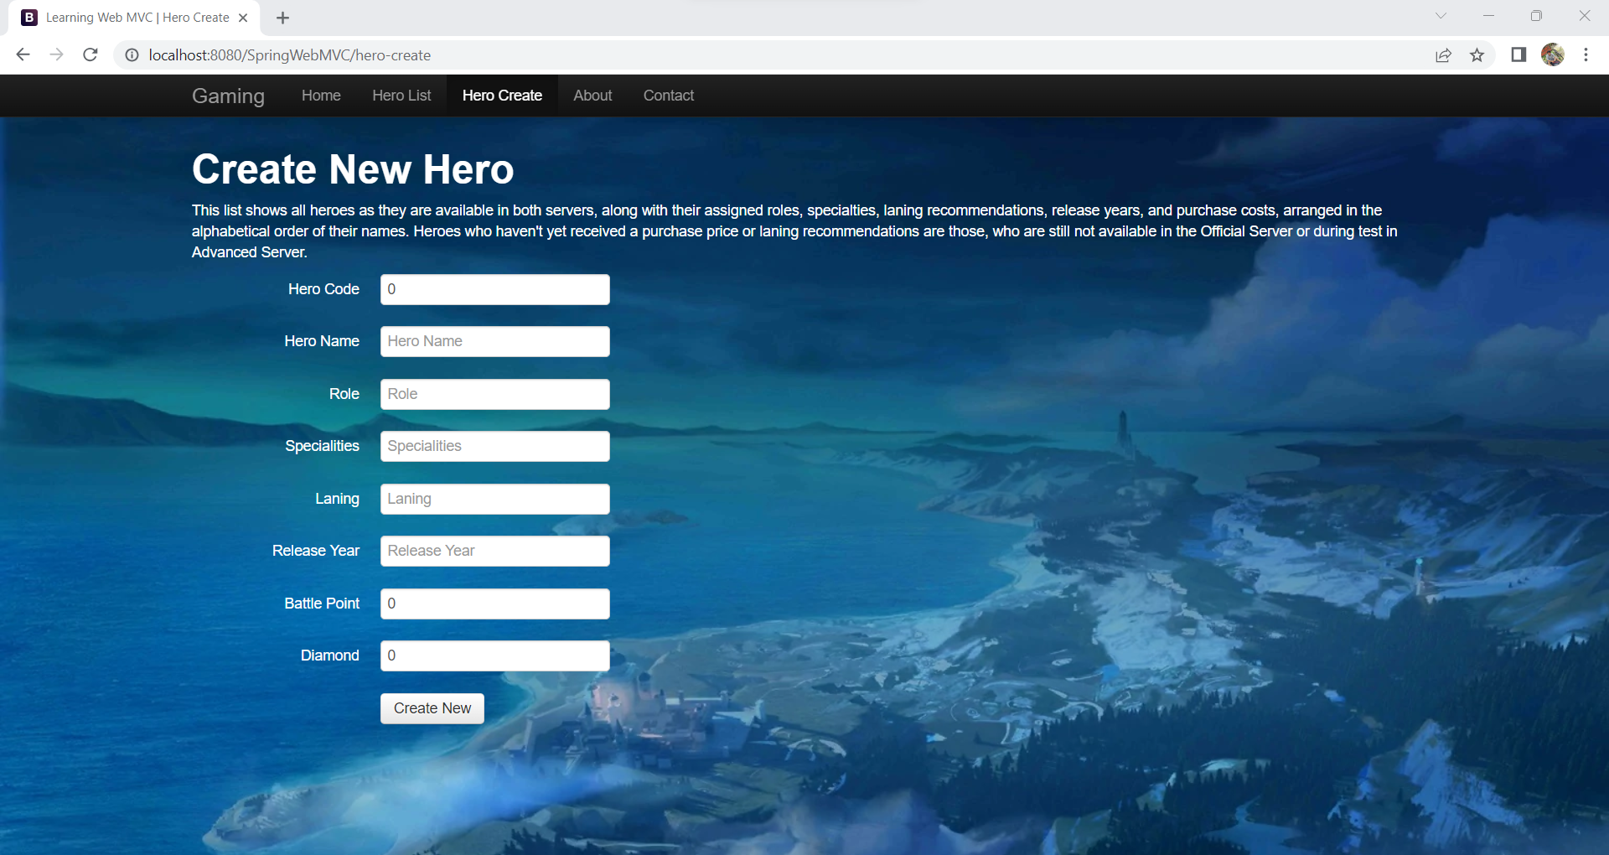Focus the Specialities input field
Image resolution: width=1609 pixels, height=855 pixels.
point(495,446)
